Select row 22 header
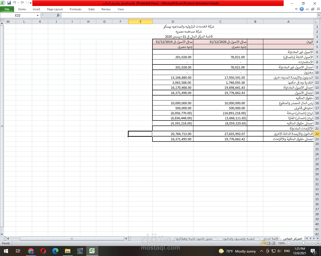The image size is (321, 256). point(317,134)
